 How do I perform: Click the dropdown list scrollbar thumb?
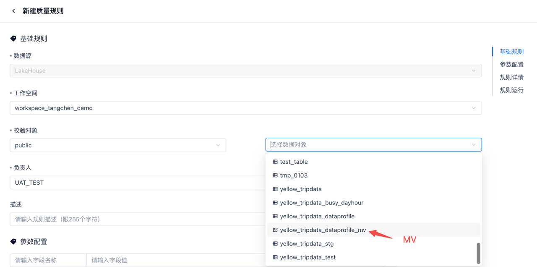[x=478, y=253]
